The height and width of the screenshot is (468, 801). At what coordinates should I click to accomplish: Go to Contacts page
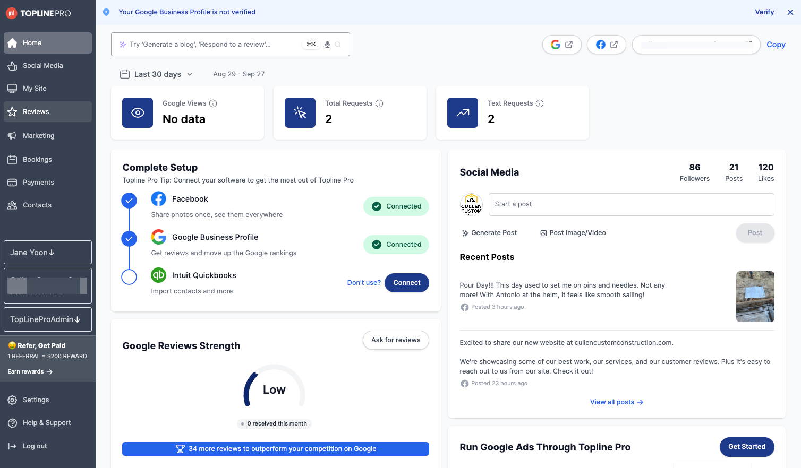(x=48, y=205)
